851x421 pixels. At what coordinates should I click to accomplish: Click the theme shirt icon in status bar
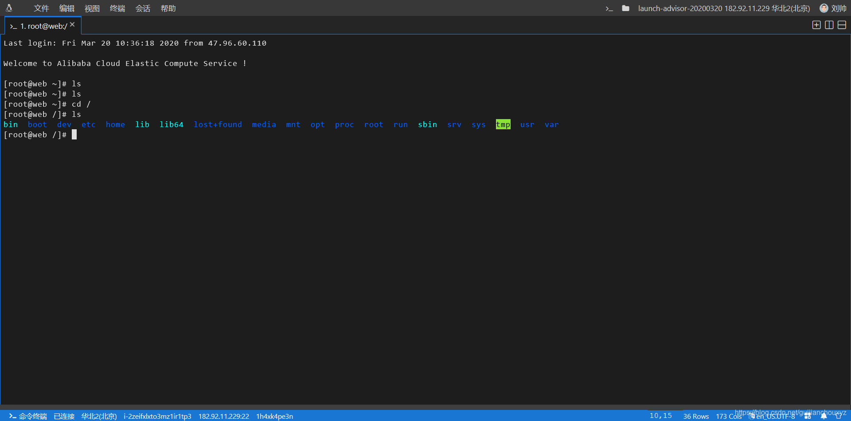[x=838, y=416]
